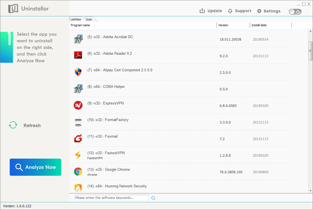Select the FastestVPN lightning icon
This screenshot has width=313, height=210.
pyautogui.click(x=78, y=155)
